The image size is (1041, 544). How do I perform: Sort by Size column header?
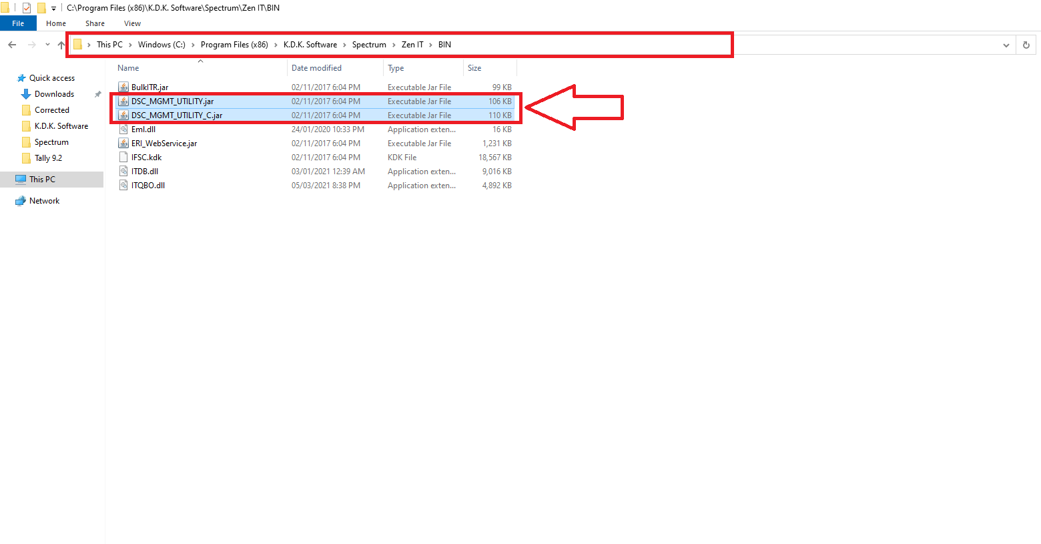(474, 68)
